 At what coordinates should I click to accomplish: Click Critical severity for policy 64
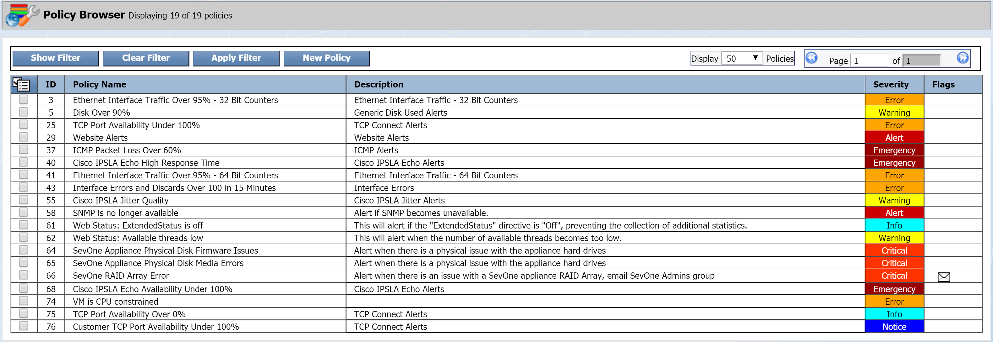click(x=894, y=250)
